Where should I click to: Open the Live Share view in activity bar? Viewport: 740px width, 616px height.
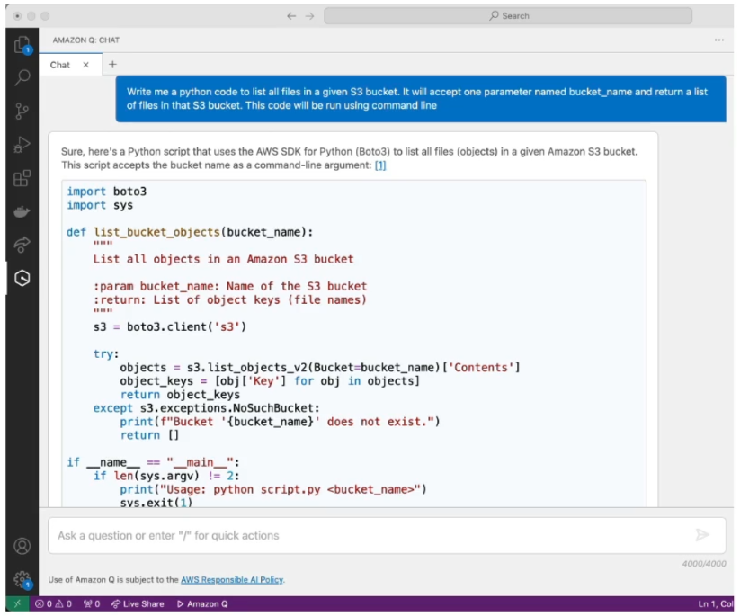pos(22,245)
